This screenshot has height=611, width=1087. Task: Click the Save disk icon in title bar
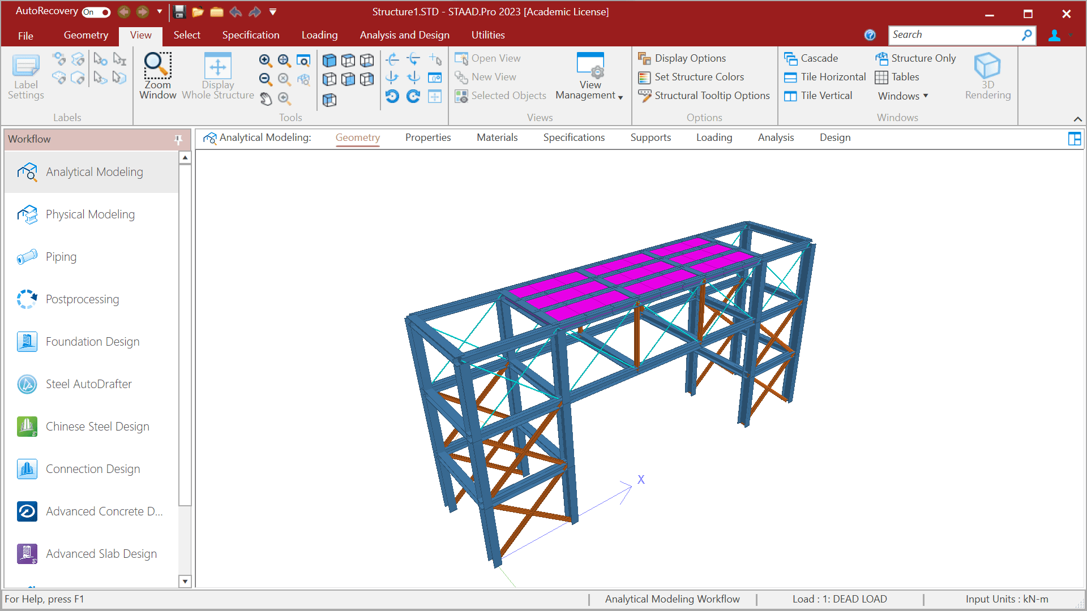(x=179, y=12)
